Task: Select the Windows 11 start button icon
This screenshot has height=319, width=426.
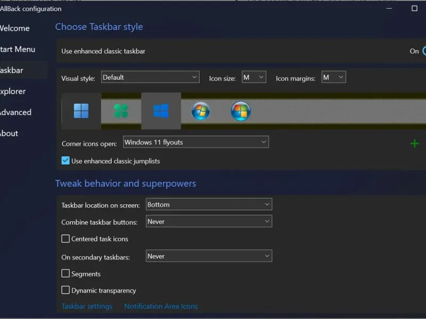Action: tap(81, 111)
